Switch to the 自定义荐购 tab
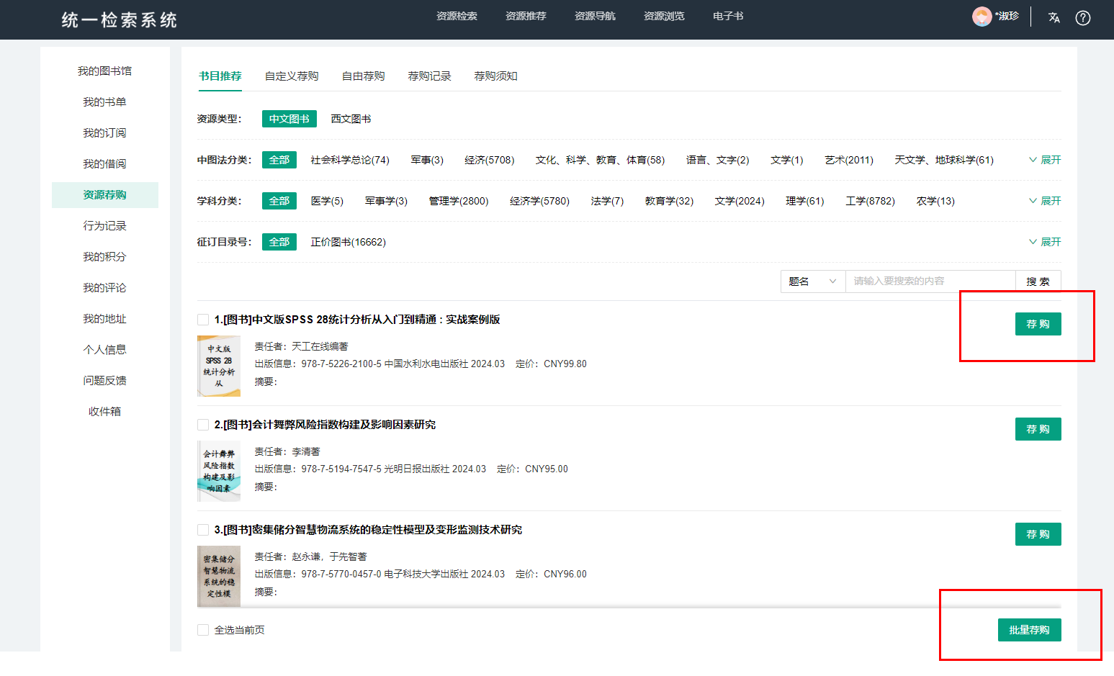This screenshot has width=1114, height=676. click(x=292, y=76)
